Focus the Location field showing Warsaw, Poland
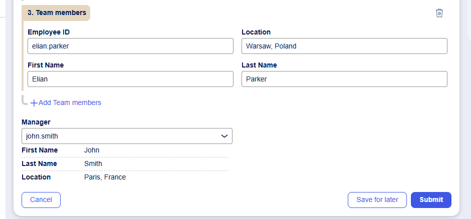This screenshot has width=471, height=219. pos(344,46)
